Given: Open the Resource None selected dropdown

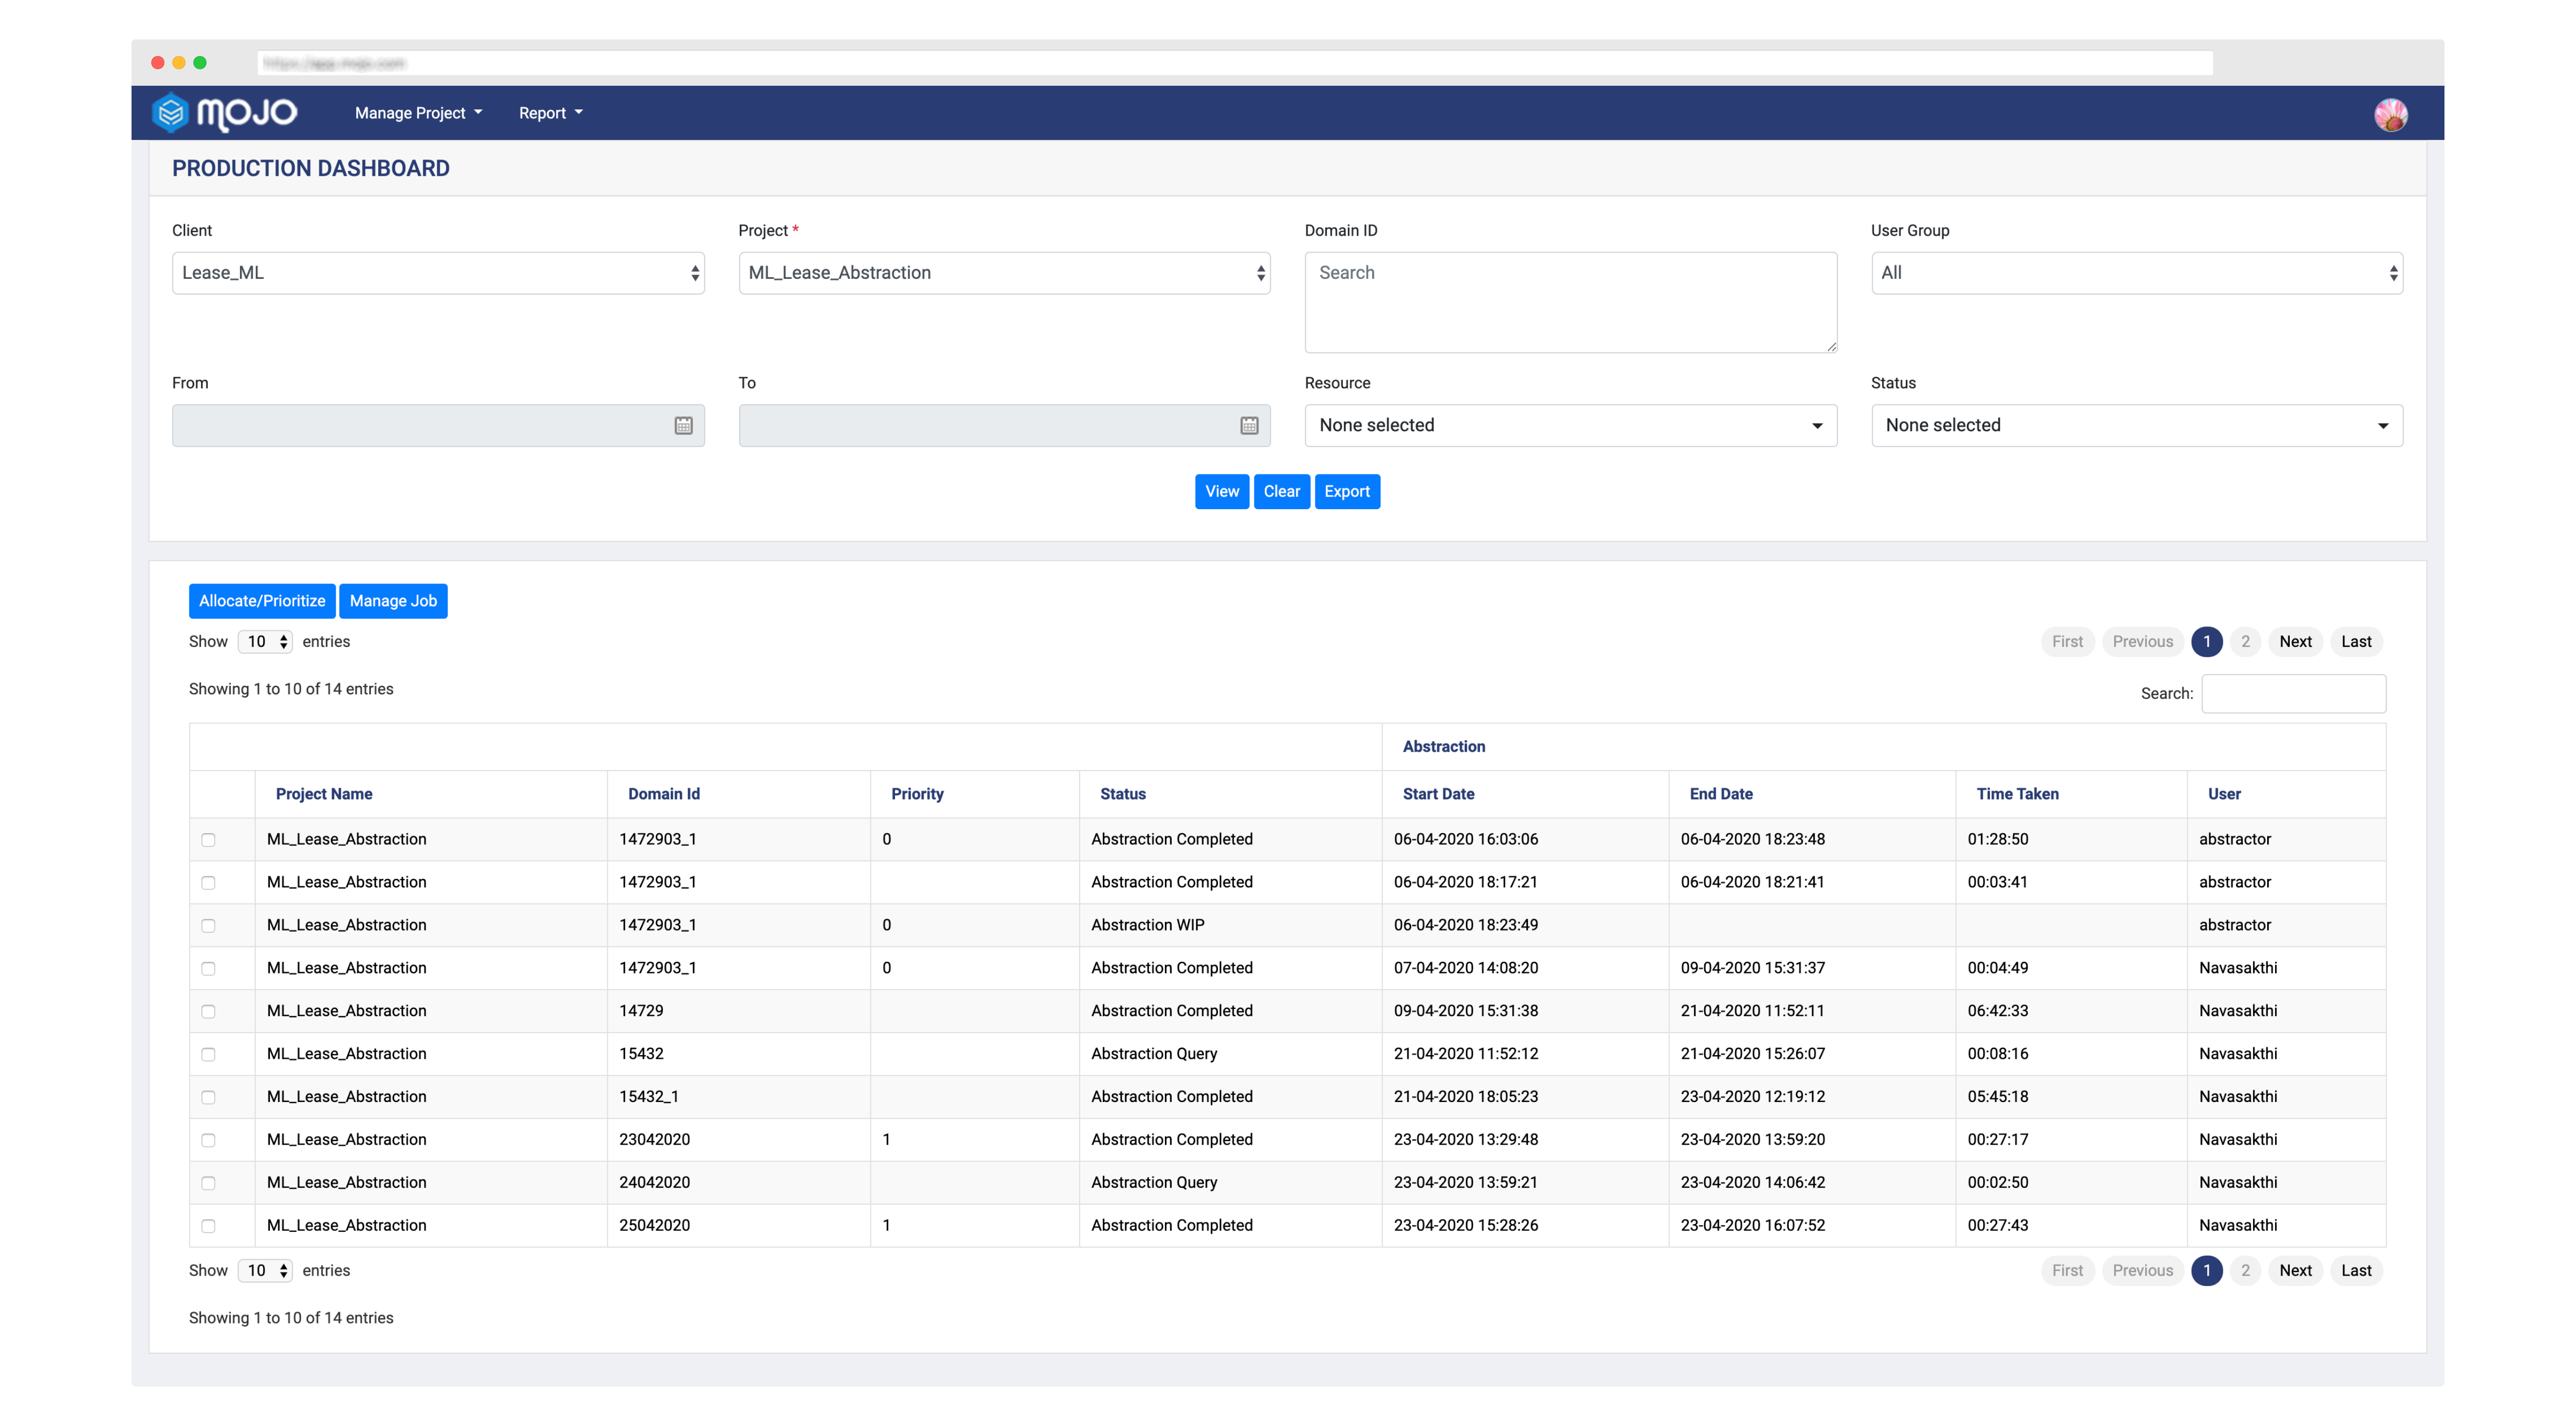Looking at the screenshot, I should pos(1569,425).
